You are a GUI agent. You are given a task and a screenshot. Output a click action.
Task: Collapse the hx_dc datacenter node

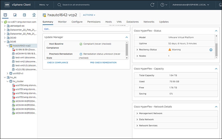pyautogui.click(x=5, y=77)
